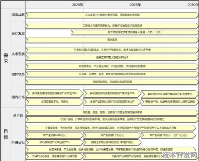Image resolution: width=199 pixels, height=161 pixels.
Task: Click the 2020年 year header
Action: point(77,5)
